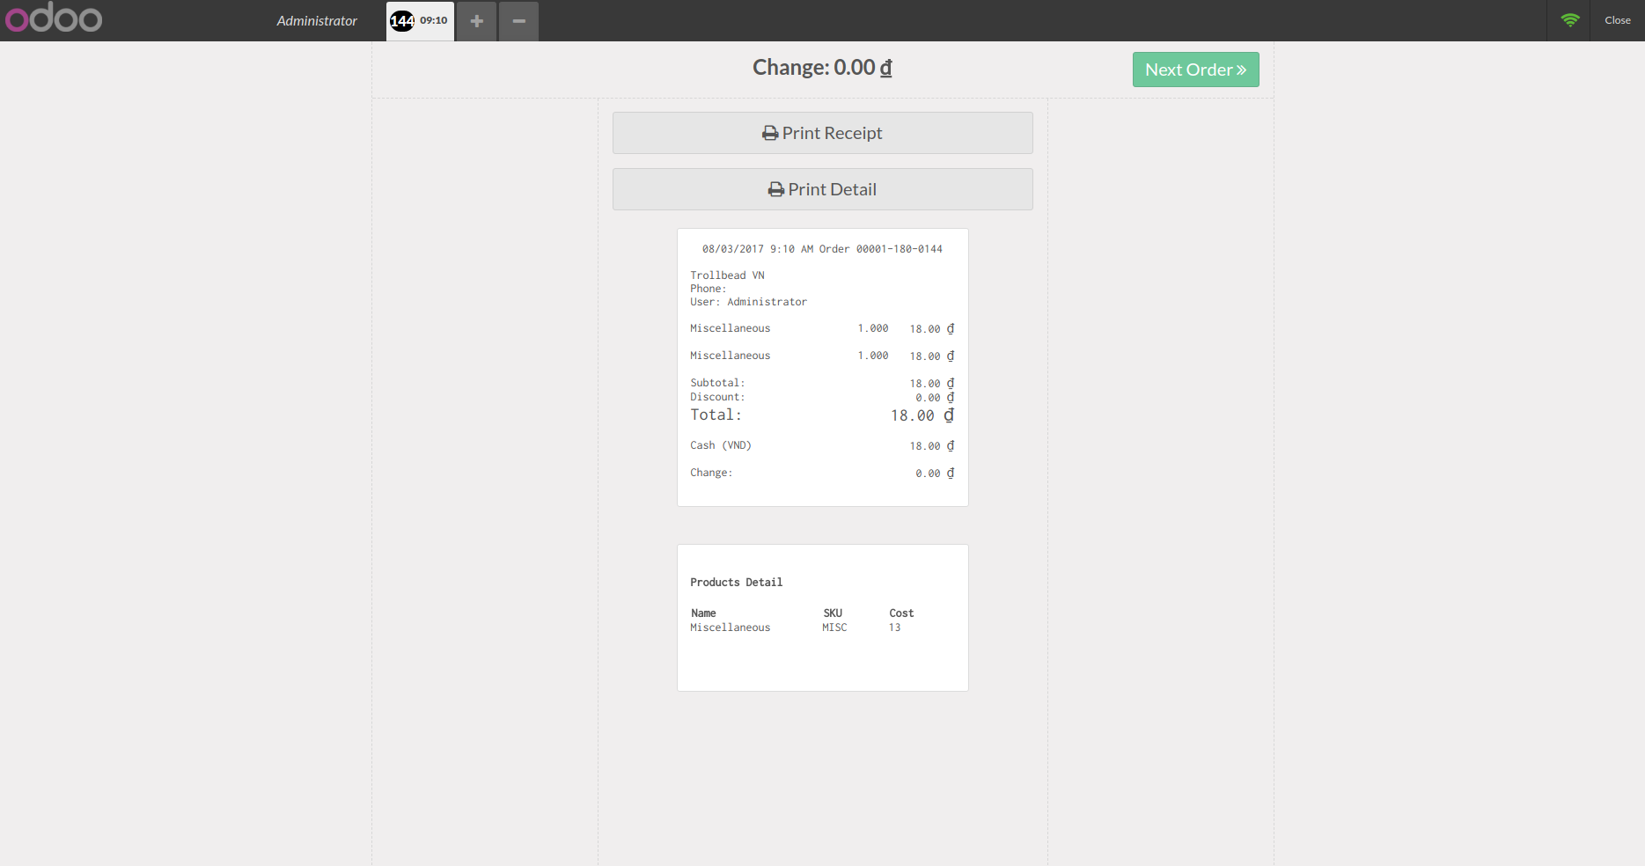Select the Change: 0.00 heading text
Viewport: 1645px width, 866px height.
pyautogui.click(x=822, y=68)
